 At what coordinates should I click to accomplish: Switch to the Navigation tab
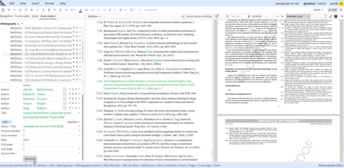click(6, 16)
